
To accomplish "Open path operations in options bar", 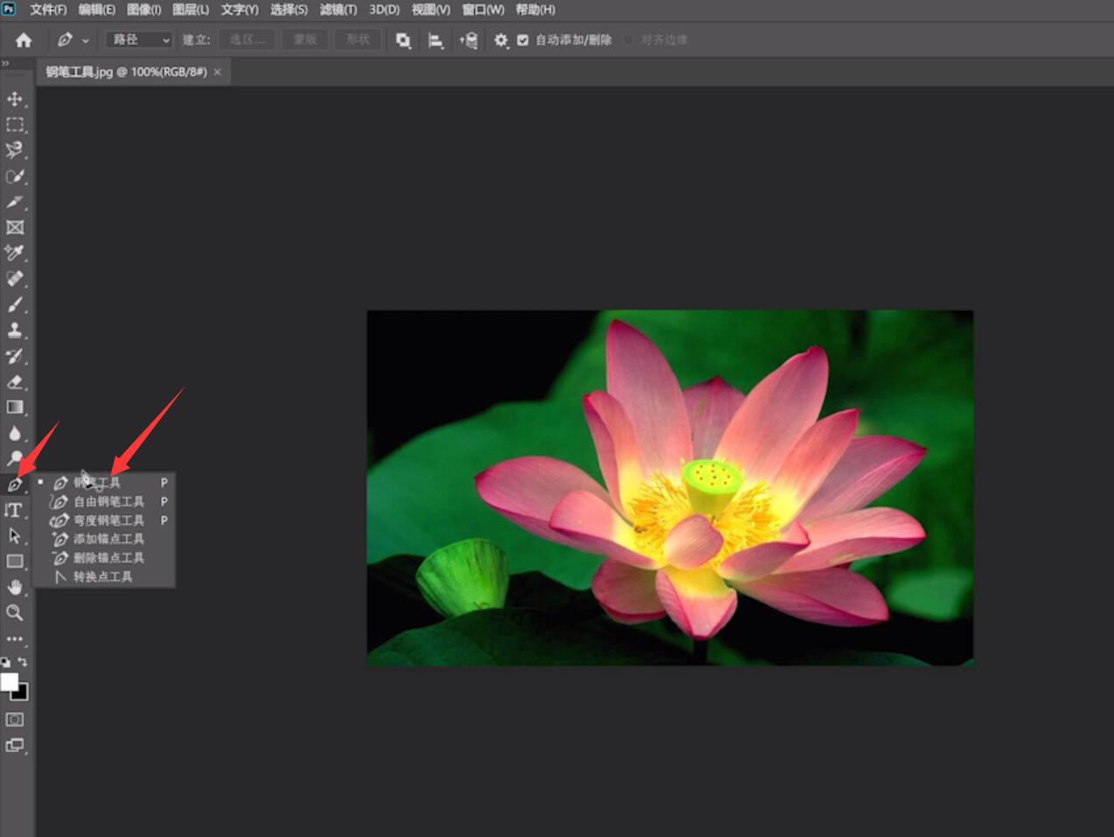I will click(x=403, y=40).
